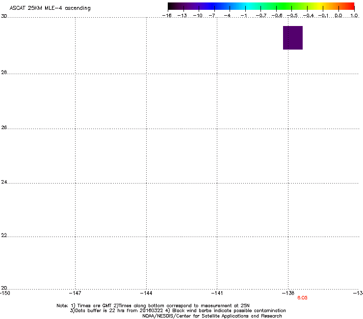The width and height of the screenshot is (363, 319).
Task: Click the 0.0 color scale value
Action: (338, 16)
